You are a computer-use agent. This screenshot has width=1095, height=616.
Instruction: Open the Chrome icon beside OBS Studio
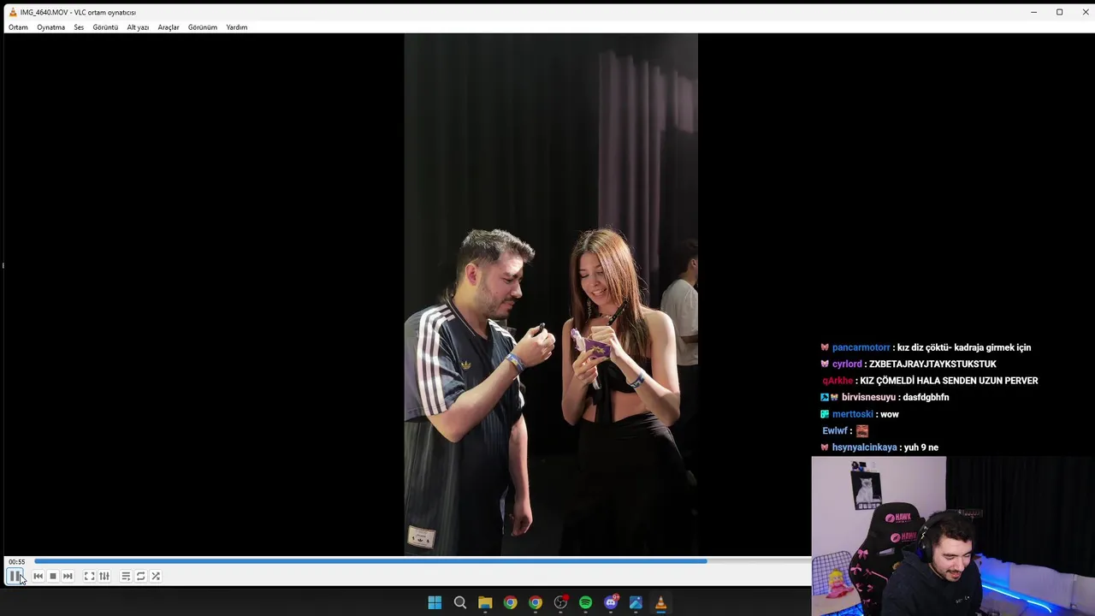[535, 603]
